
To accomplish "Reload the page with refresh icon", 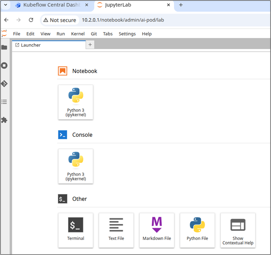I will coord(31,20).
